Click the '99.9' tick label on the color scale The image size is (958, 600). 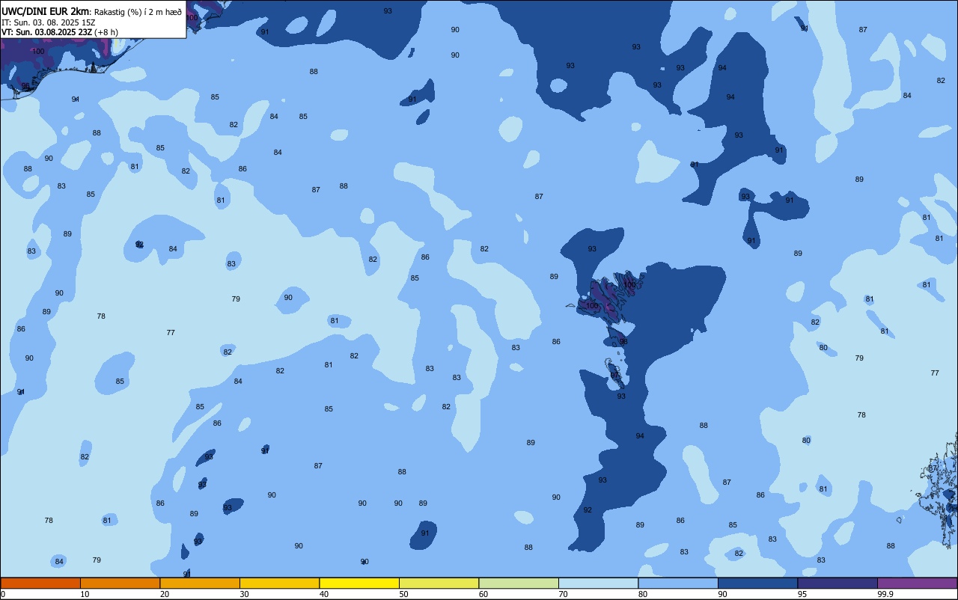coord(885,594)
